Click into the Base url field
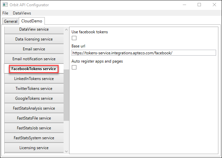Screen dimensions: 222x158 pyautogui.click(x=144, y=53)
